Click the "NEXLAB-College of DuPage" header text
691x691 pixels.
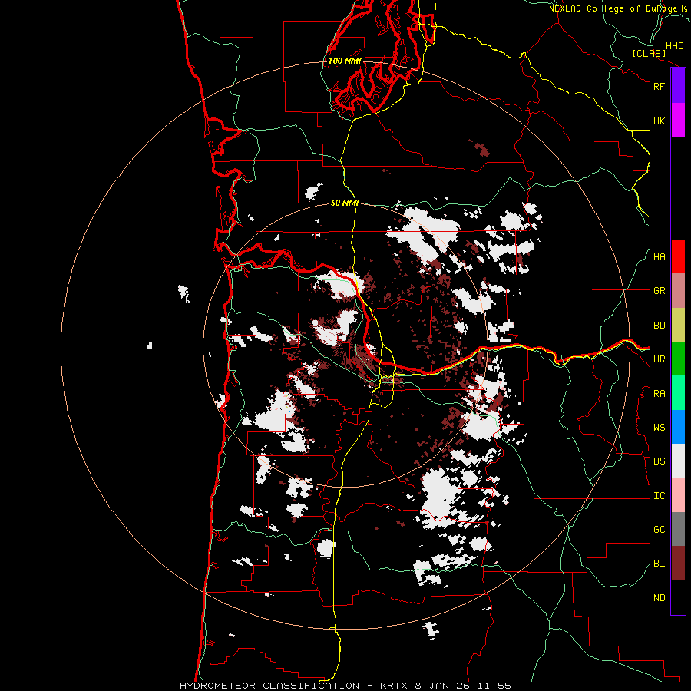613,8
